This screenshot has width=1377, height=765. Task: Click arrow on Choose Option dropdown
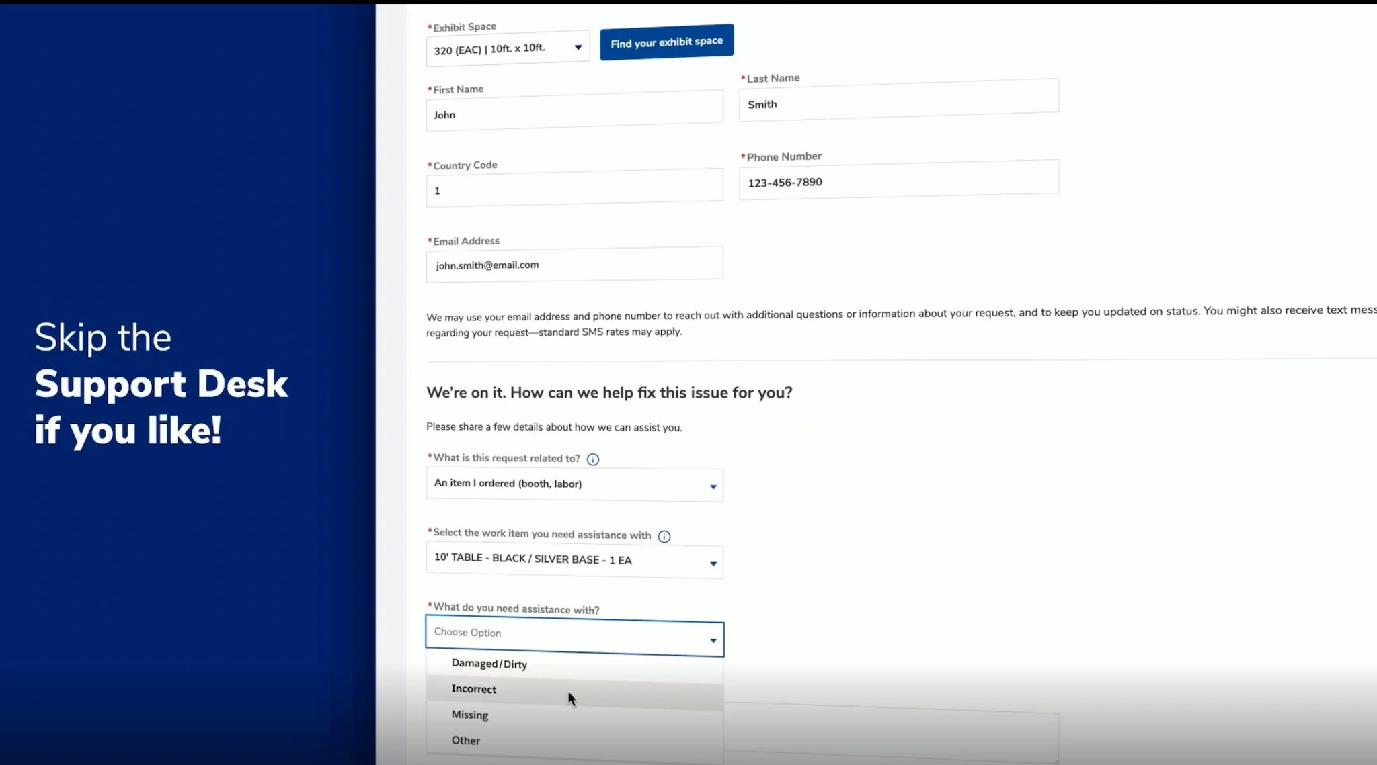click(x=713, y=641)
